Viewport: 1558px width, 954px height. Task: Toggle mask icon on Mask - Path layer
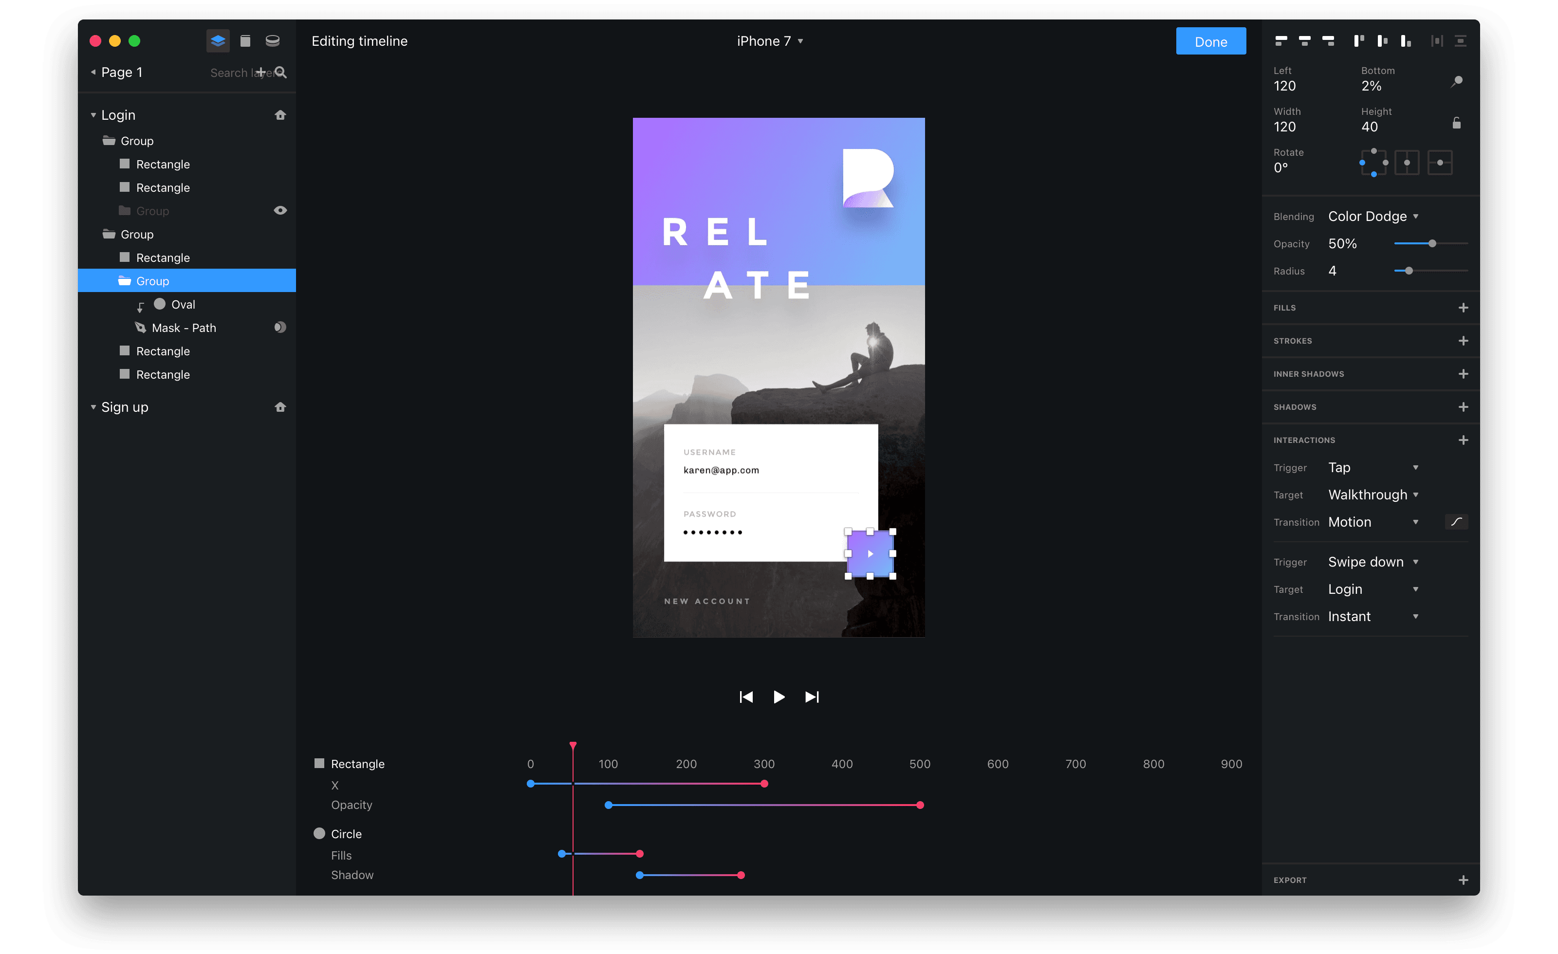click(x=280, y=328)
